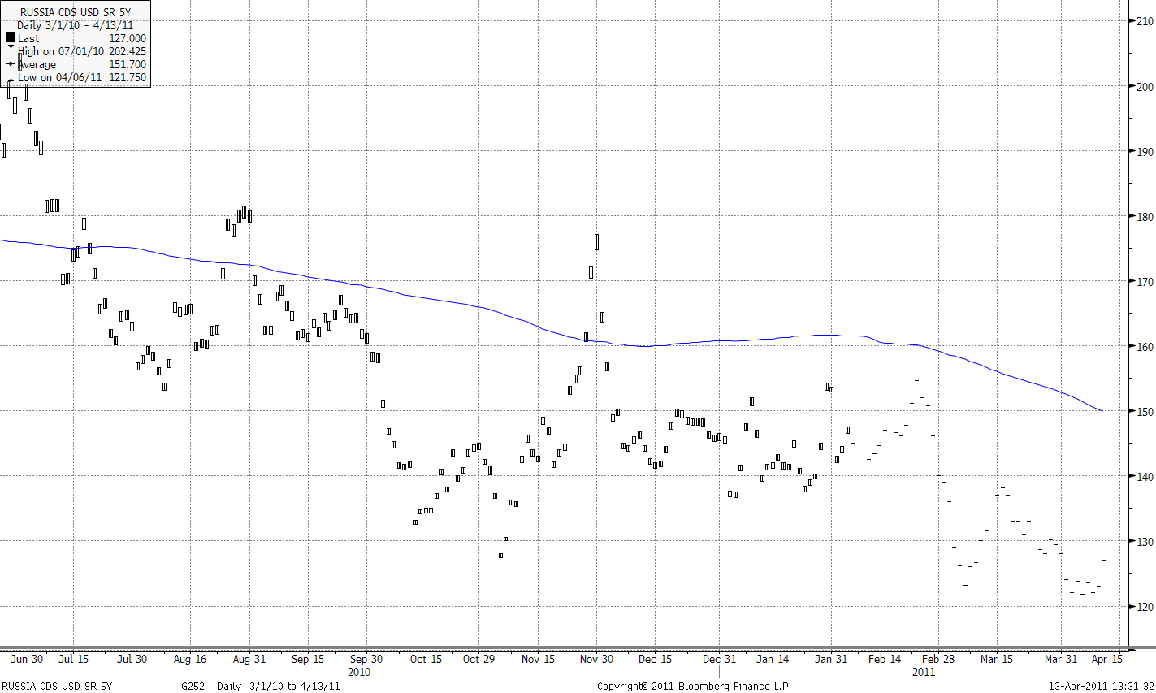1156x693 pixels.
Task: Click the '13-Apr-2011 13:31:32' timestamp
Action: 1102,686
